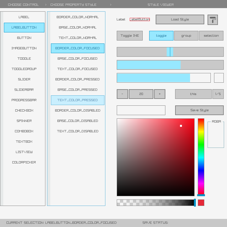This screenshot has width=227, height=227.
Task: Choose TEXT_COLOR_PRESSED property
Action: coord(78,100)
